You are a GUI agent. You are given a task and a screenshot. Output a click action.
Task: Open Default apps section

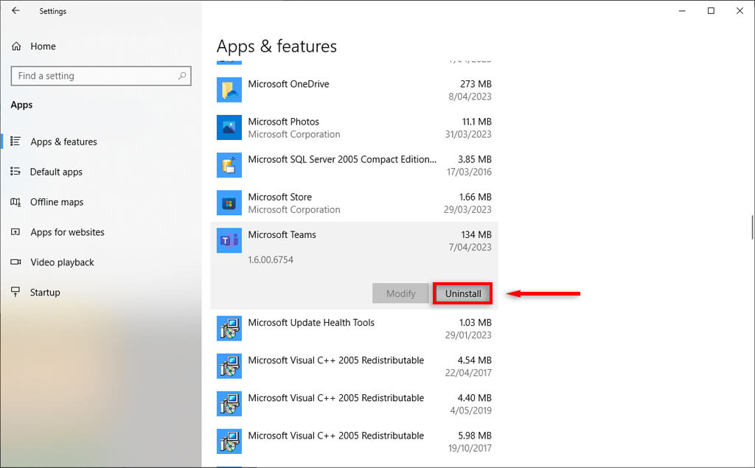coord(56,172)
